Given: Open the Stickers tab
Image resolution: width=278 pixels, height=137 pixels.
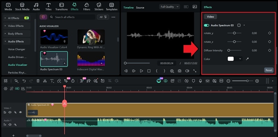Looking at the screenshot, I should 99,7.
